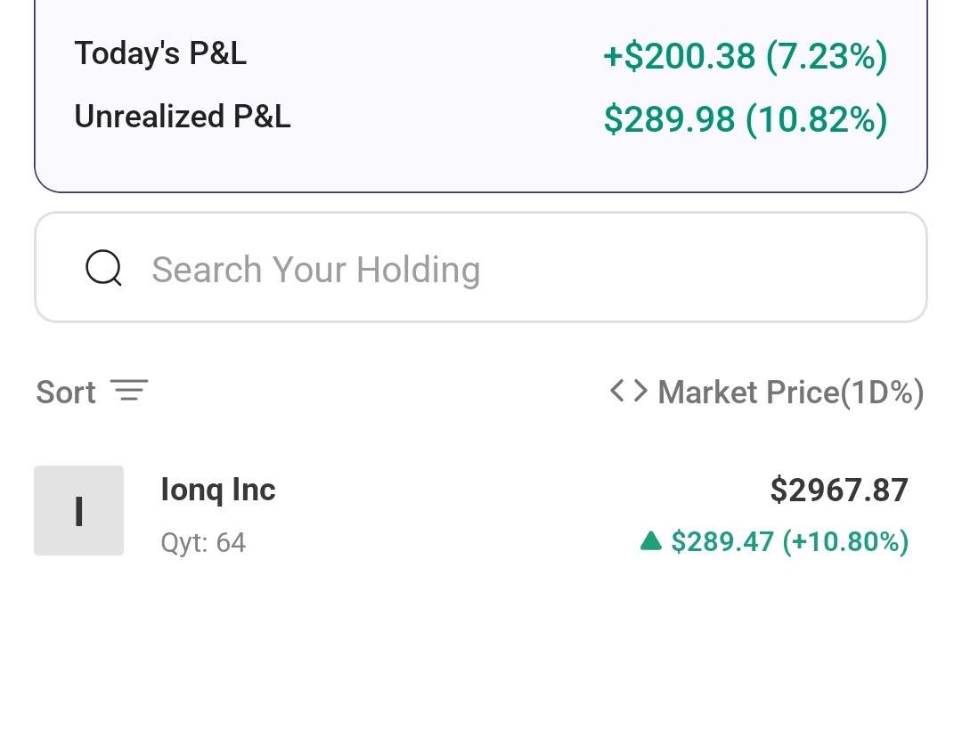
Task: Tap the Qyt: 64 quantity text
Action: (x=203, y=542)
